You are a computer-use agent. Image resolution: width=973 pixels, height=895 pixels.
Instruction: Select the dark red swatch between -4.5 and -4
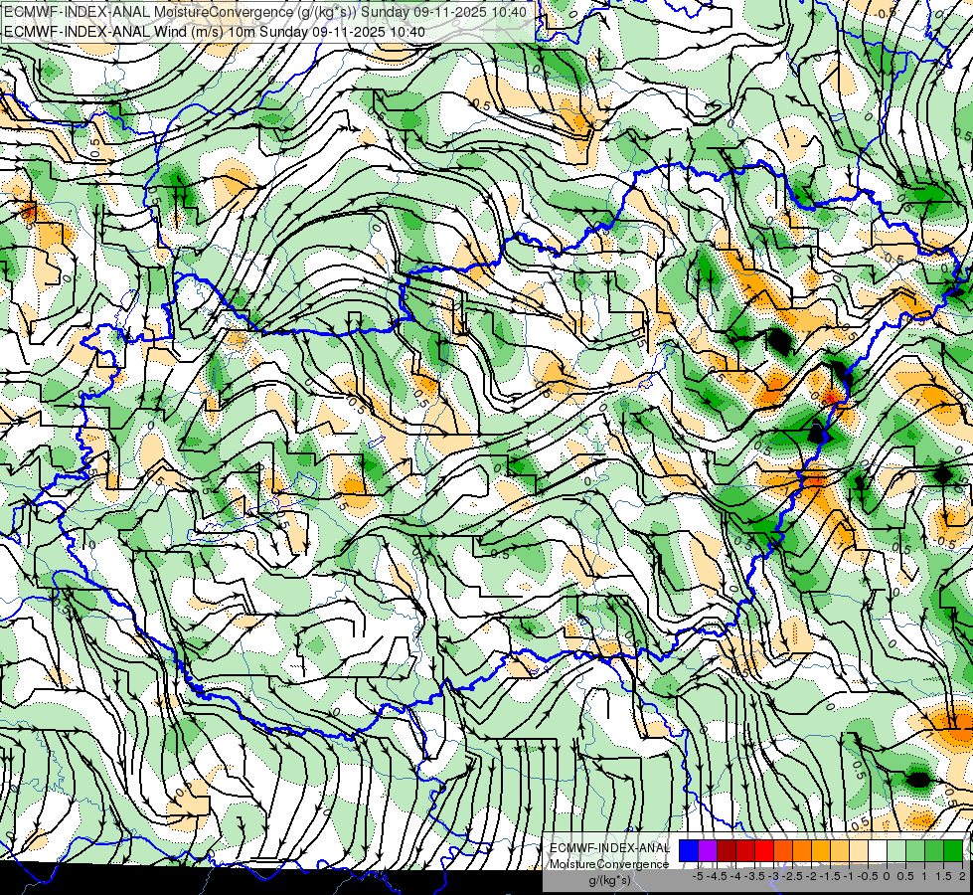727,851
